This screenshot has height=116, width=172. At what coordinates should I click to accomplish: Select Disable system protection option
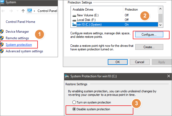click(x=74, y=109)
